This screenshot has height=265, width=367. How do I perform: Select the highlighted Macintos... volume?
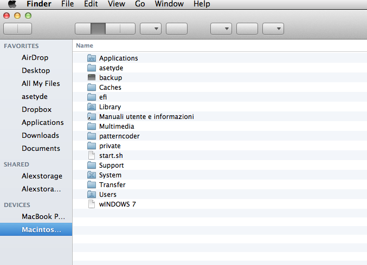click(36, 229)
